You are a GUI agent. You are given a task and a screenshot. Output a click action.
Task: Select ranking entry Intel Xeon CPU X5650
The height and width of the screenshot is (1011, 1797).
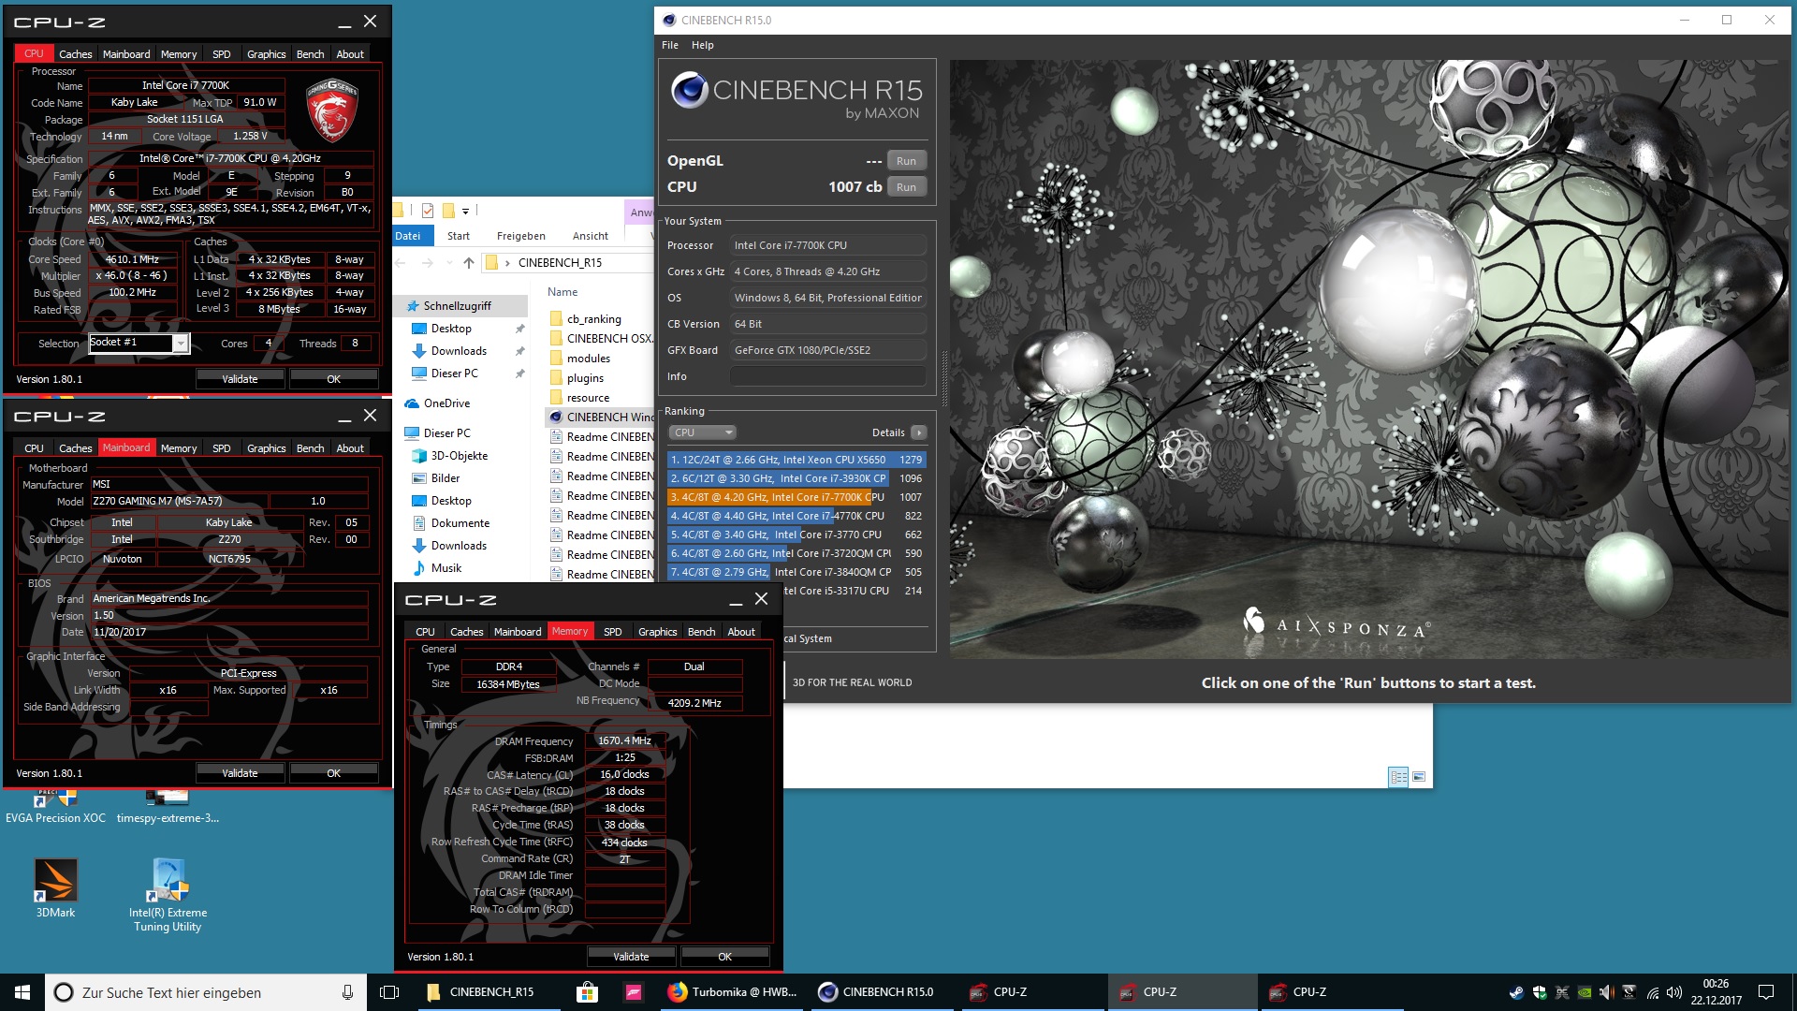[796, 460]
